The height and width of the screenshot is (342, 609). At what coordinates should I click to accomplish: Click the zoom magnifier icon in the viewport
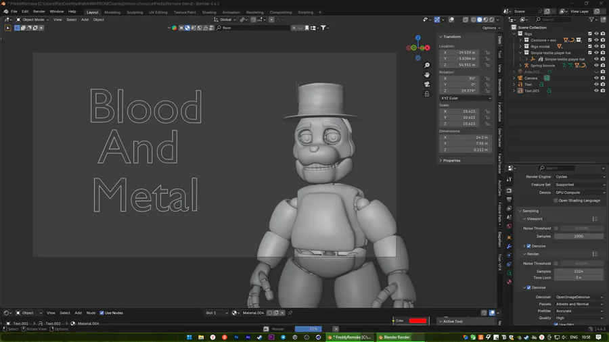pos(427,65)
